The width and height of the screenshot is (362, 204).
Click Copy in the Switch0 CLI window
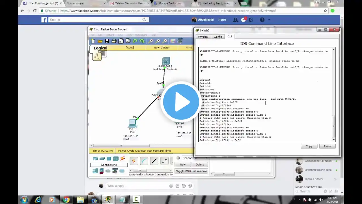[x=309, y=146]
